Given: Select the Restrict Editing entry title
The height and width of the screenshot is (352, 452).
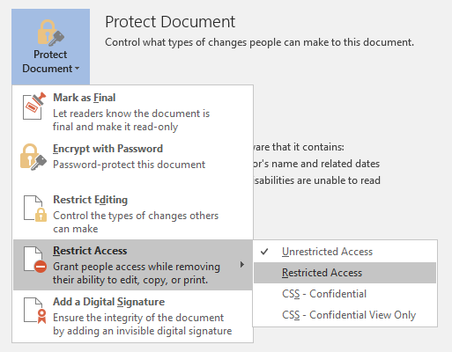Looking at the screenshot, I should [x=90, y=200].
